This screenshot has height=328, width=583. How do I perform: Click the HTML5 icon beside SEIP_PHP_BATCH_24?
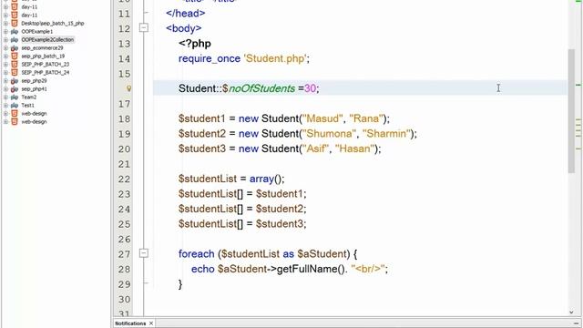click(15, 73)
